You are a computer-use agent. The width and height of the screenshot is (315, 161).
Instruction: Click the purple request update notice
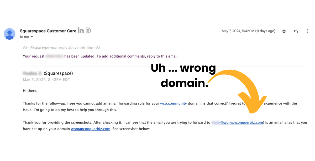100,56
